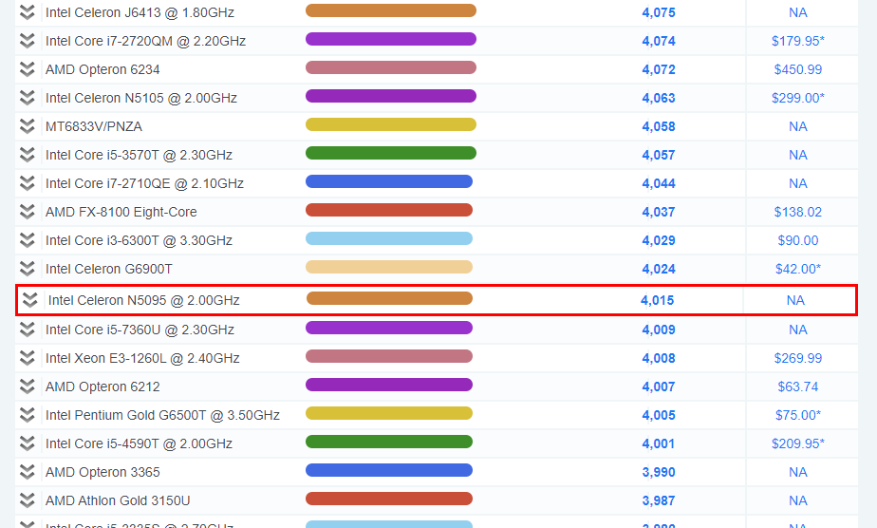Image resolution: width=877 pixels, height=528 pixels.
Task: Click the light blue bar for Core i3-6300T
Action: [x=389, y=238]
